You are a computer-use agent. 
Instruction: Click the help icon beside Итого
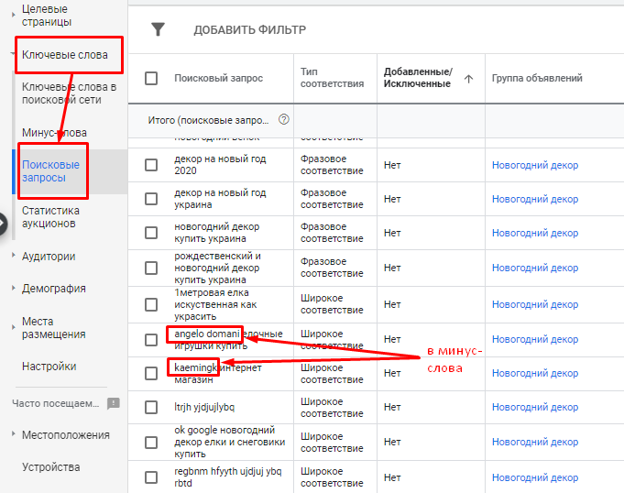click(283, 119)
